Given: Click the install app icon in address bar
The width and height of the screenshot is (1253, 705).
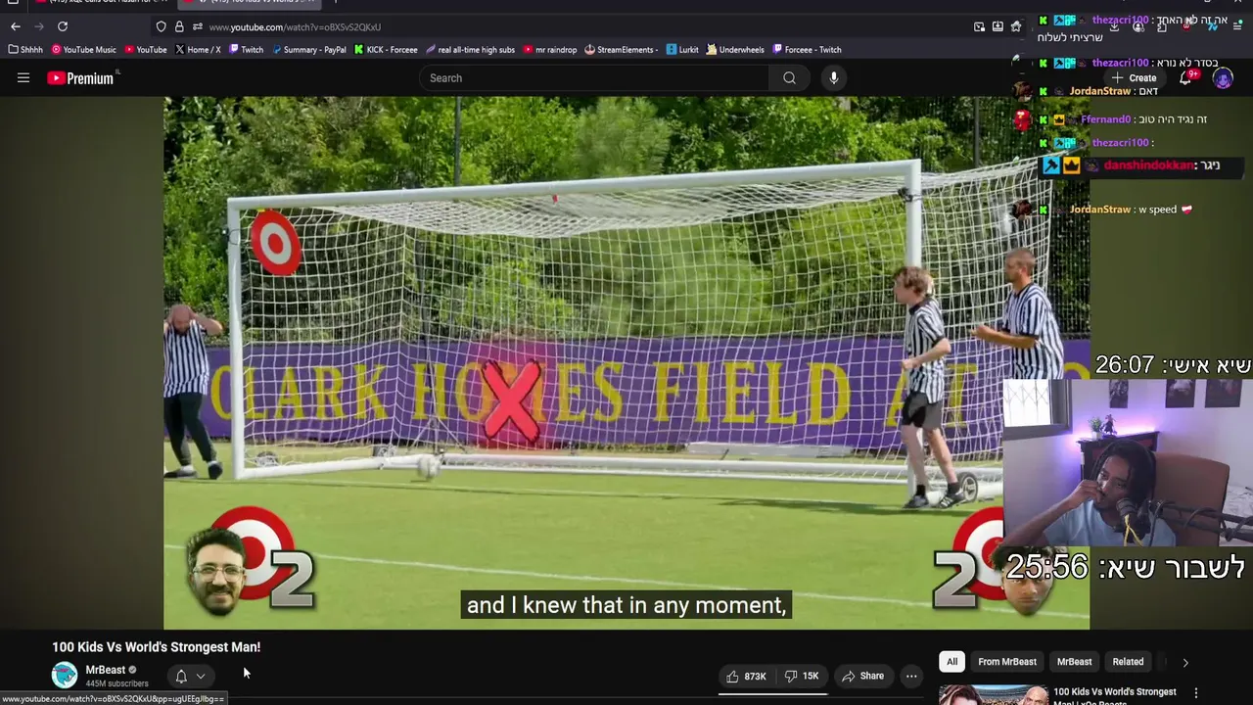Looking at the screenshot, I should (x=998, y=26).
